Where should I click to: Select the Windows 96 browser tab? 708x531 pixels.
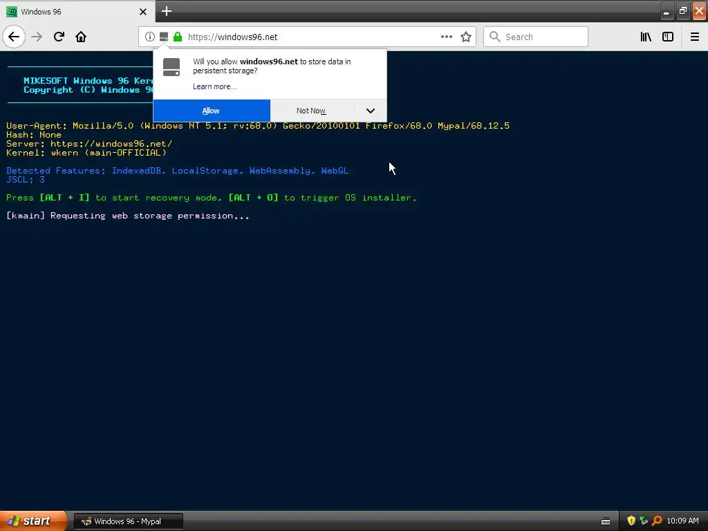pyautogui.click(x=77, y=12)
